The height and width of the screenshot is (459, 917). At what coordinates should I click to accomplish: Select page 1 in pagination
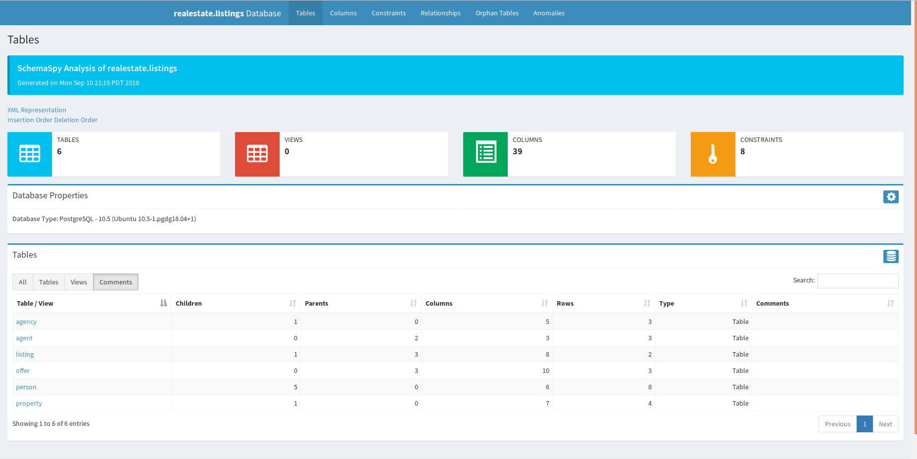(x=865, y=424)
